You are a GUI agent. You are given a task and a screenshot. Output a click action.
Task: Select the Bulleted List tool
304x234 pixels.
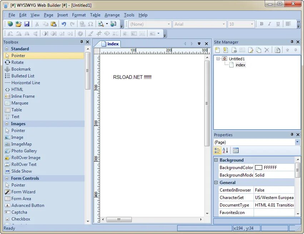44,76
